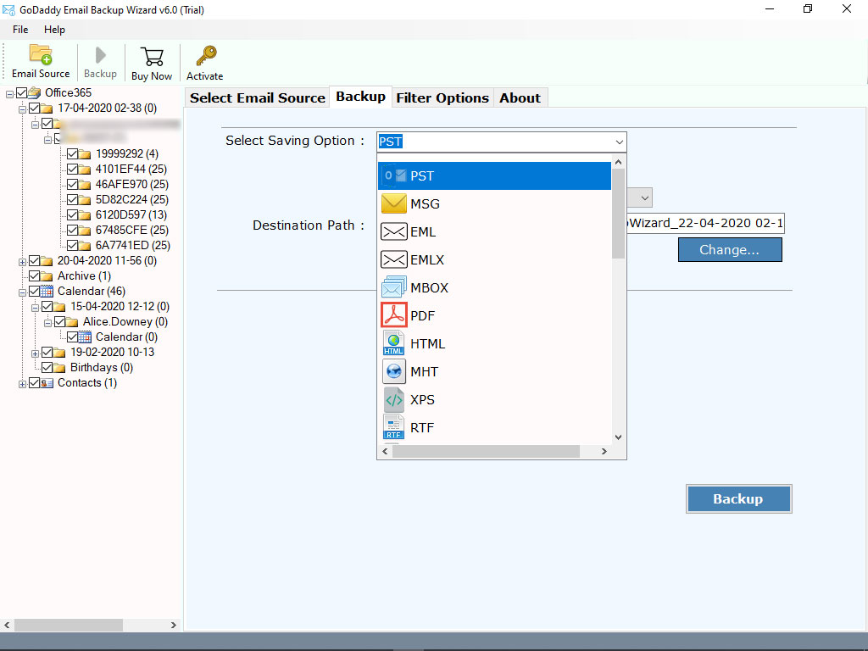868x651 pixels.
Task: Click the Activate key icon
Action: tap(206, 55)
